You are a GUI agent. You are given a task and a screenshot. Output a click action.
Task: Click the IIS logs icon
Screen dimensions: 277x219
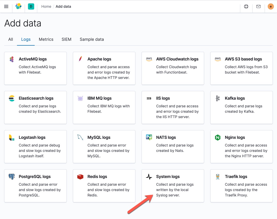[149, 98]
